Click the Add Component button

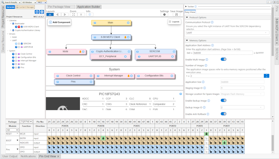59,22
